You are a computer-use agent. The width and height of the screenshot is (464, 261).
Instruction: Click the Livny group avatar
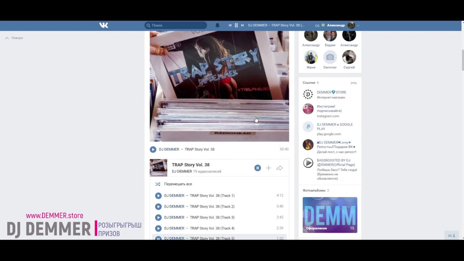(308, 145)
